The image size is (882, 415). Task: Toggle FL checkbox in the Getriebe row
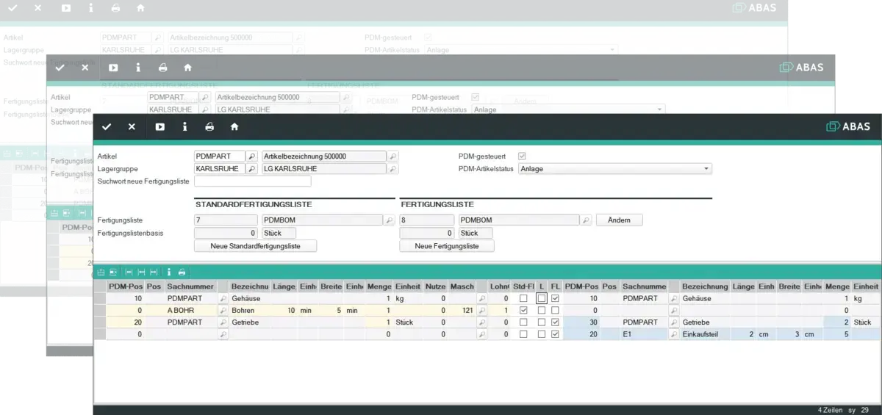pos(555,322)
